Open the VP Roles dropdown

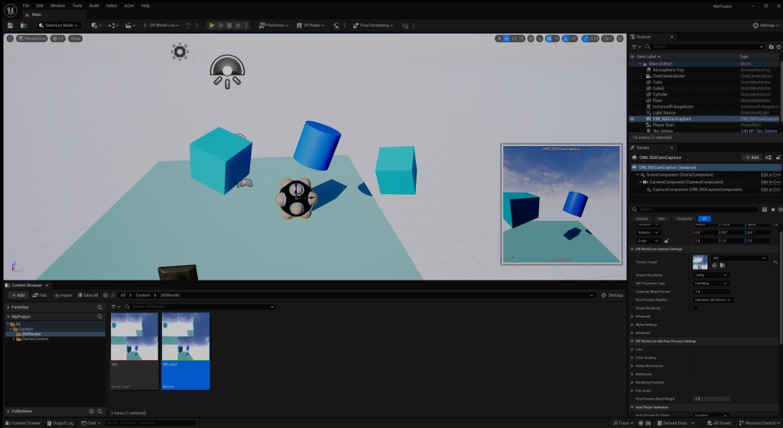pyautogui.click(x=310, y=25)
